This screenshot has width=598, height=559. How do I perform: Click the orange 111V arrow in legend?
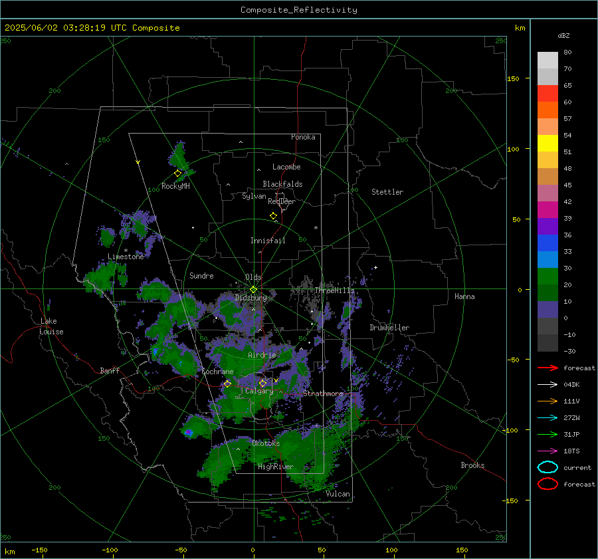[x=548, y=401]
